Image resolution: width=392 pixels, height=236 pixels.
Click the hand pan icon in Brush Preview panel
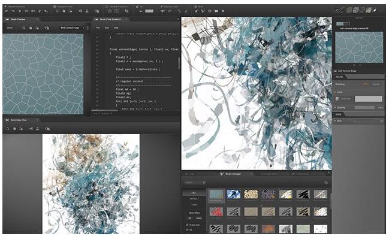tap(31, 28)
